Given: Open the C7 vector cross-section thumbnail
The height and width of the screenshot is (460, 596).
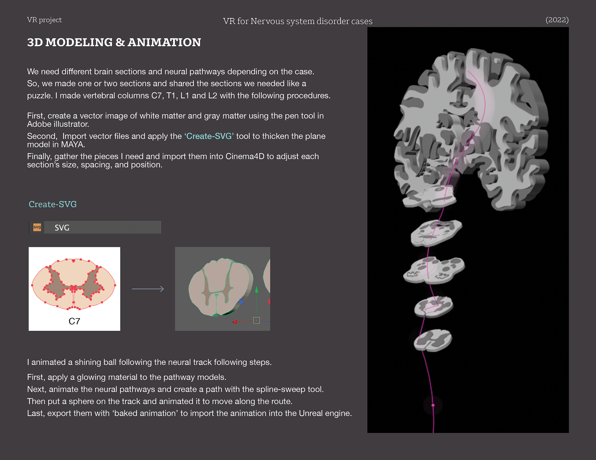Looking at the screenshot, I should click(74, 285).
